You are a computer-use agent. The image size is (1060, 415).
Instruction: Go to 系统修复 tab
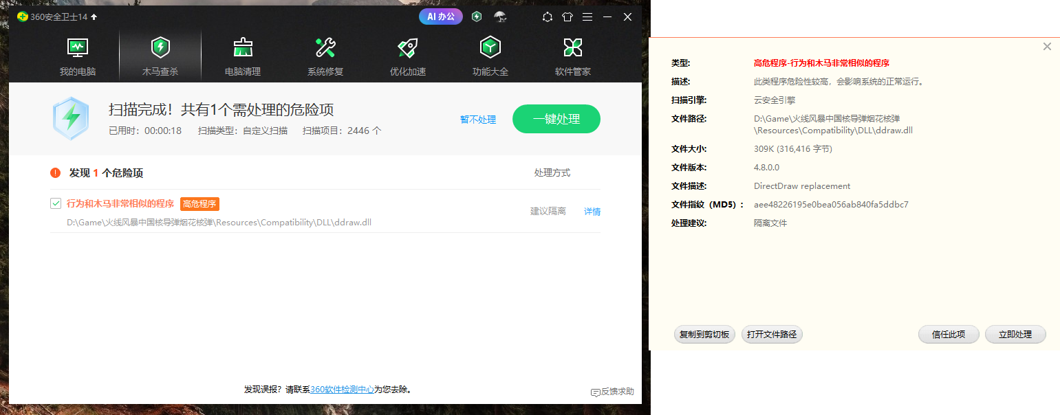[x=325, y=56]
